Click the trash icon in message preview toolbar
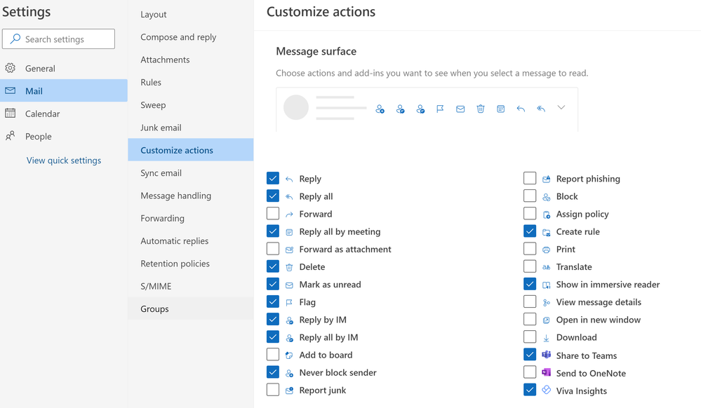701x408 pixels. [x=481, y=109]
